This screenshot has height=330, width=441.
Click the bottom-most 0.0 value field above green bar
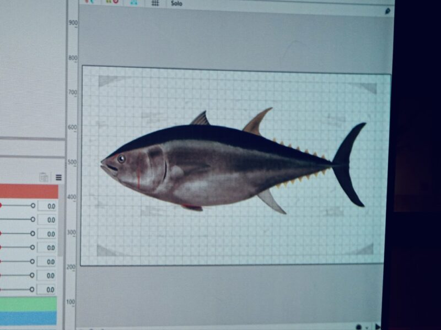pos(47,289)
